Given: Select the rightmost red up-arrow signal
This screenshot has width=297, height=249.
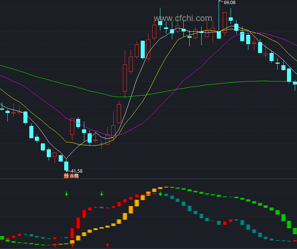Looking at the screenshot, I should tap(108, 245).
